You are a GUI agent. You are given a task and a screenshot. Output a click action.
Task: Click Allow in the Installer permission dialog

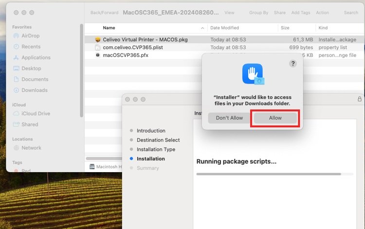coord(275,118)
